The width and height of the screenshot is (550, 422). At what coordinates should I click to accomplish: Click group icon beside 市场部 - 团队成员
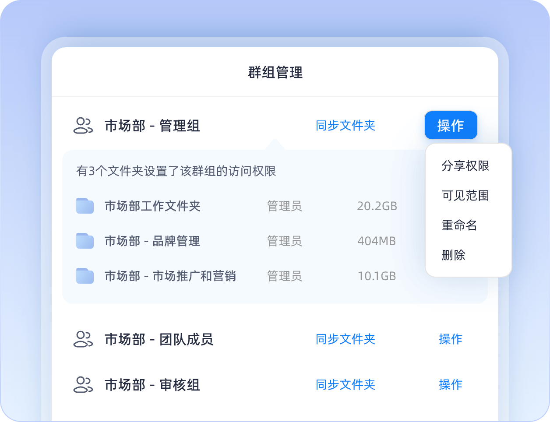pos(83,339)
